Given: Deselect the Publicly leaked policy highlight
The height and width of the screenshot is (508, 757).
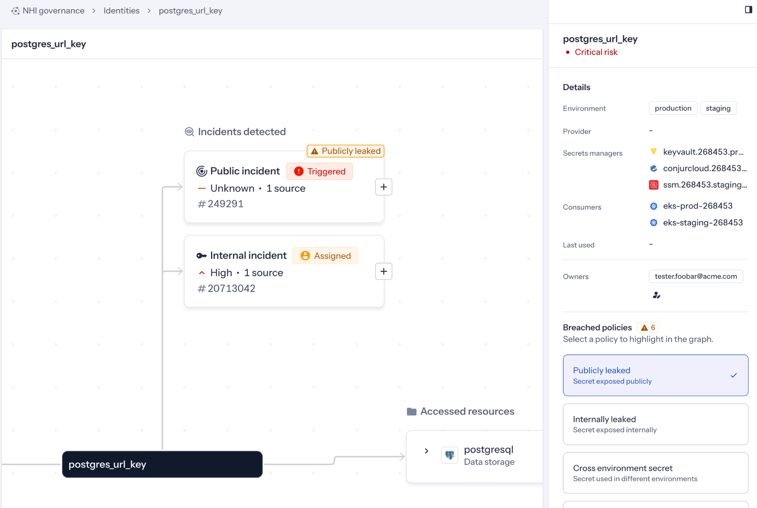Looking at the screenshot, I should point(655,375).
